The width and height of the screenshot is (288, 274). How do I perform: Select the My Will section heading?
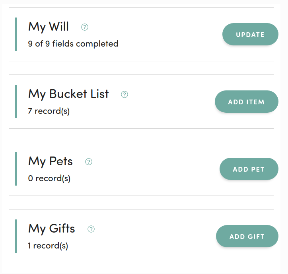point(49,27)
